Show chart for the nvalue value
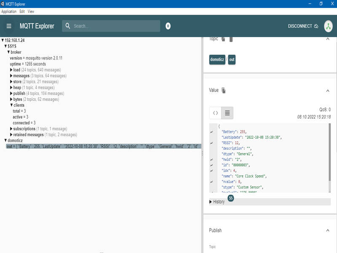337x253 pixels. point(212,182)
